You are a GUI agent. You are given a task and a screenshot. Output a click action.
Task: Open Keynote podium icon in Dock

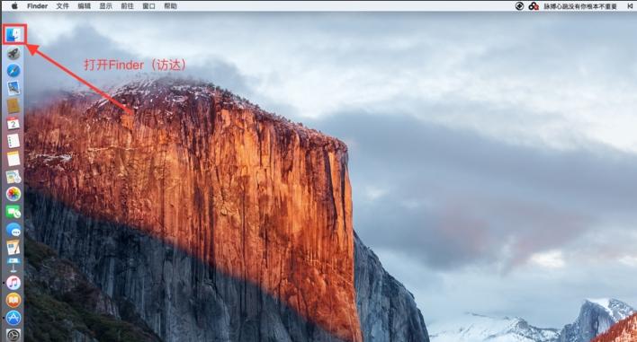tap(13, 265)
